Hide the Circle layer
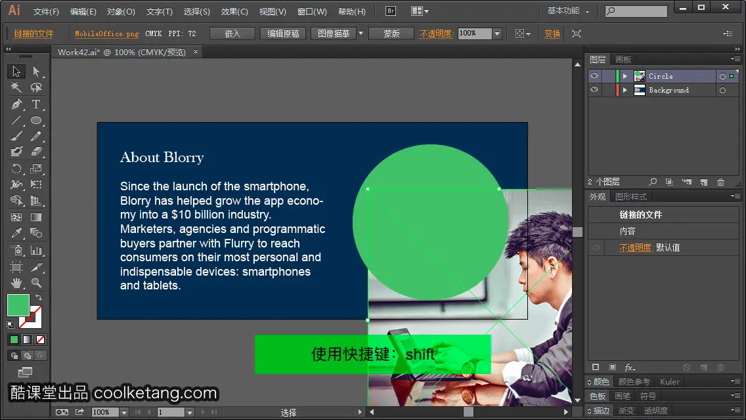Screen dimensions: 746x420 (x=594, y=76)
